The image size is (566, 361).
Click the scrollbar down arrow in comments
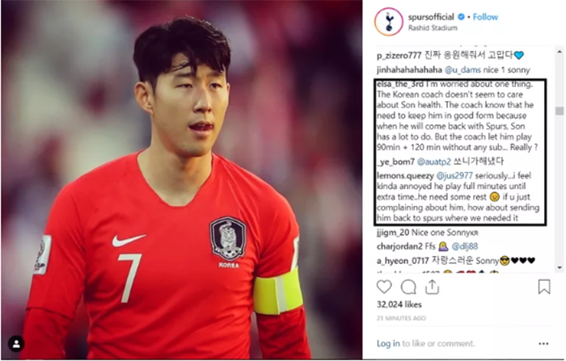click(560, 267)
